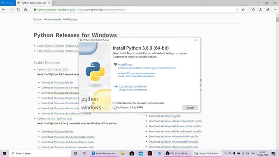Download Windows help file under Python 3.8.3rc1
Viewport: 279px width, 157px height.
click(63, 132)
